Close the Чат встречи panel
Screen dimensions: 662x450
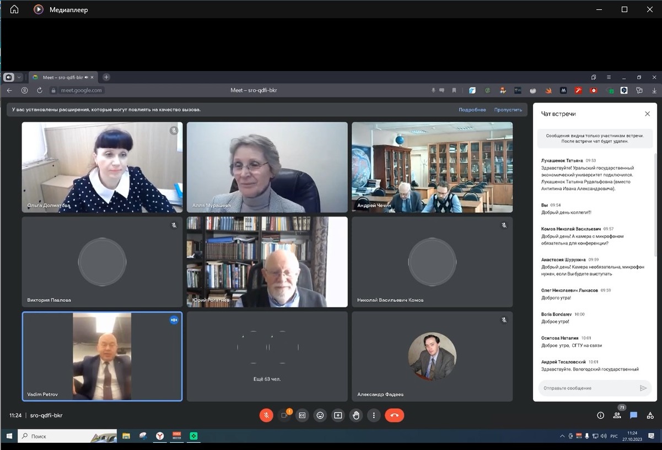[x=648, y=113]
